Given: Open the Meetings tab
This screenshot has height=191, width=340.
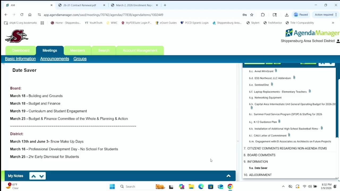Looking at the screenshot, I should [x=50, y=50].
